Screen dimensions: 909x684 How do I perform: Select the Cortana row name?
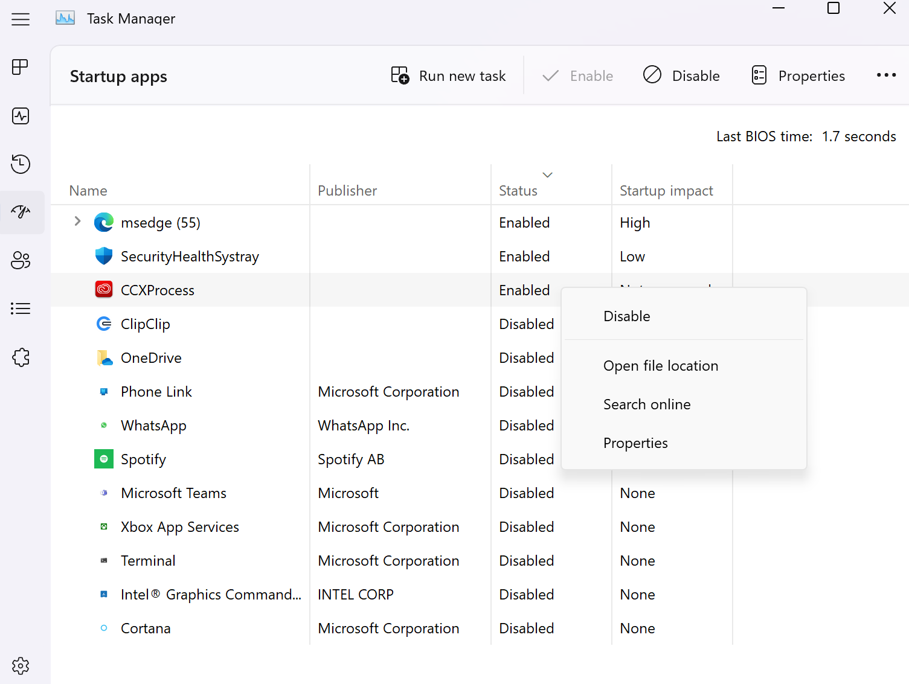(x=146, y=628)
